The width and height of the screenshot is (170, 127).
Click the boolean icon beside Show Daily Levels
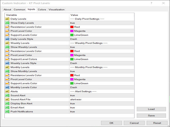[7, 23]
